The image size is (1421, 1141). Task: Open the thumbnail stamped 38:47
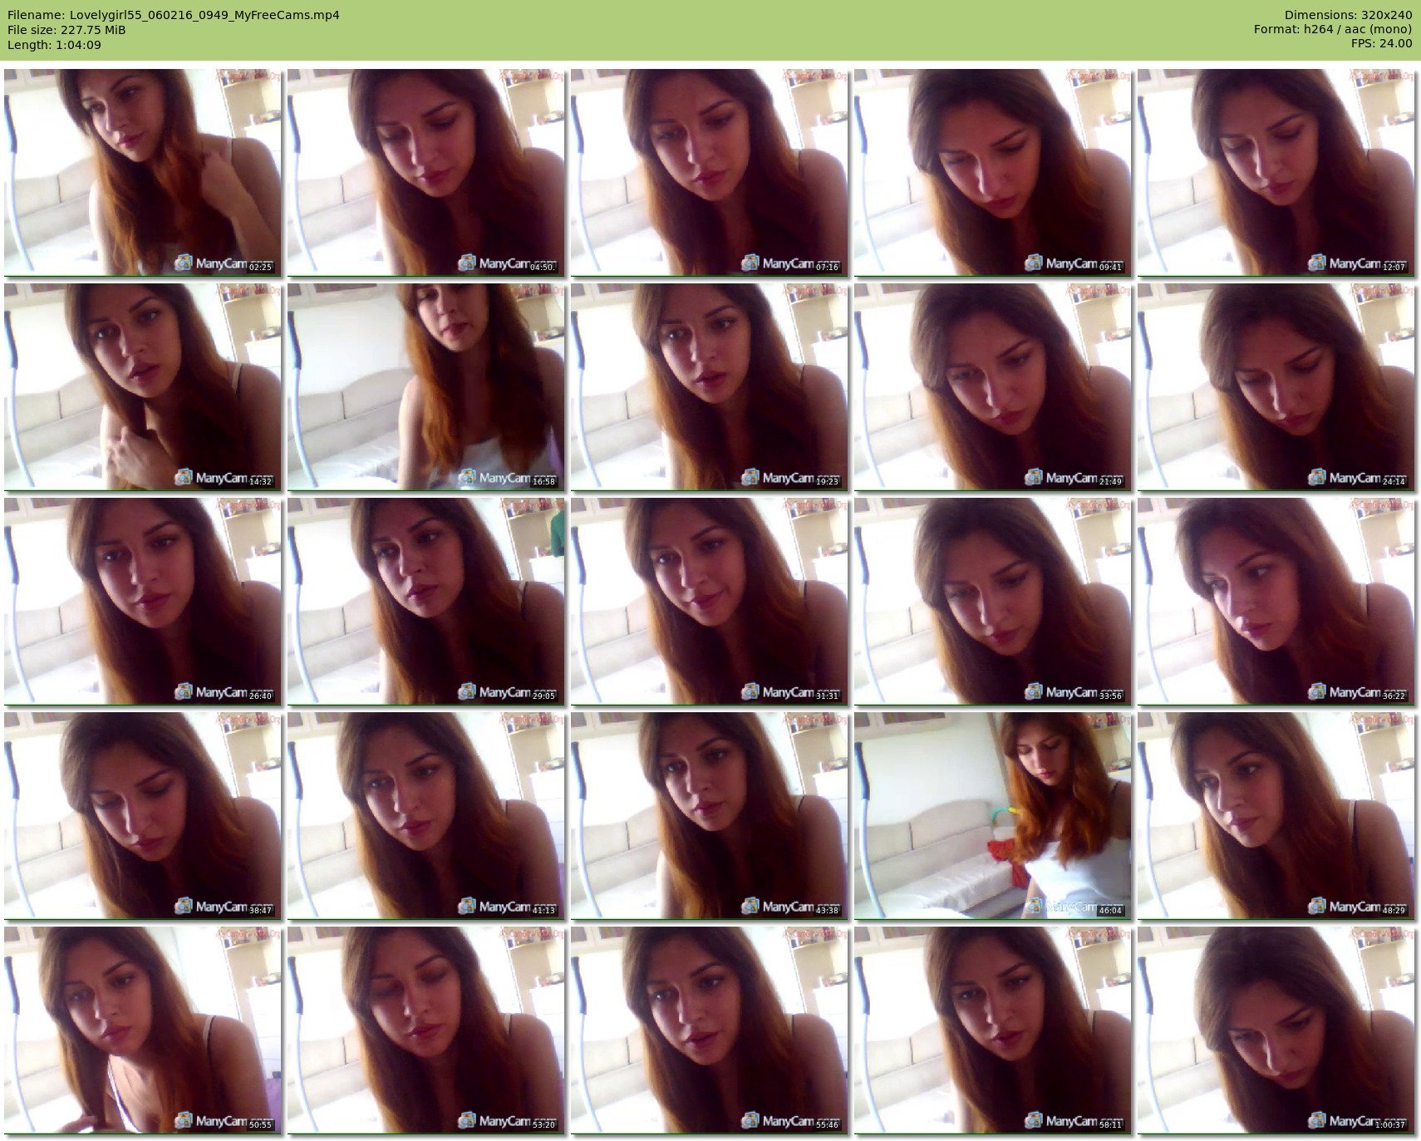[142, 815]
